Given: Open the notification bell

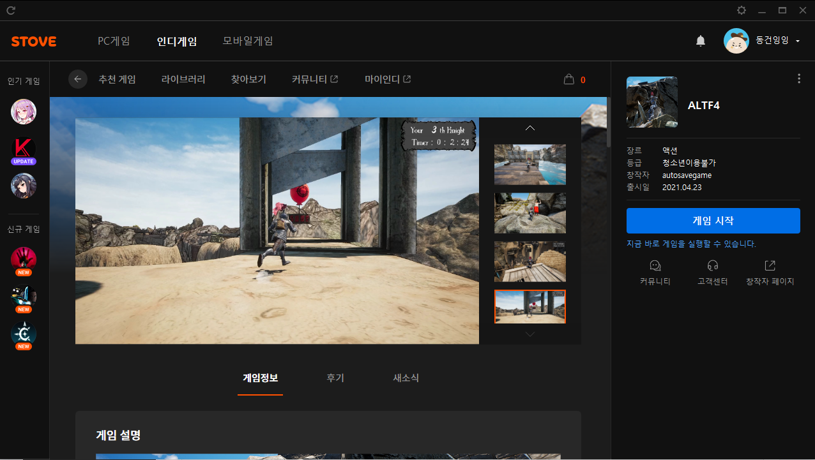Looking at the screenshot, I should tap(701, 41).
